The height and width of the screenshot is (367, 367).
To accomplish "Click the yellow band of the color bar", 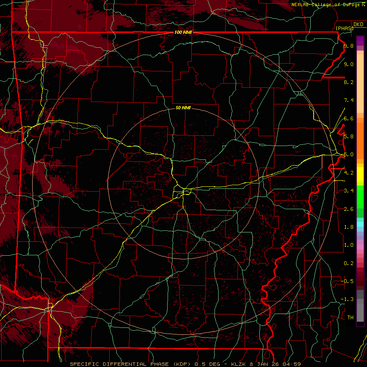I will [x=360, y=175].
